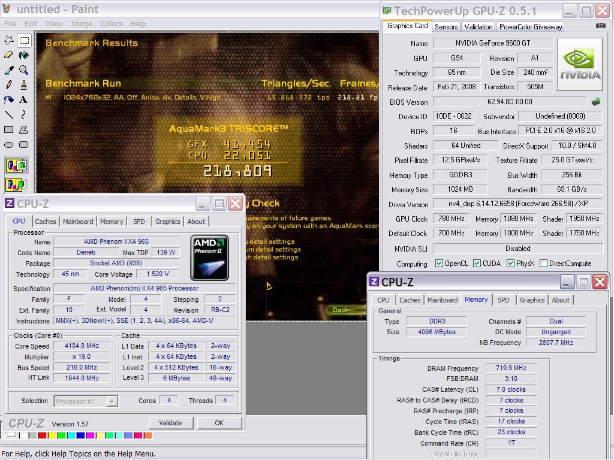Pick the magenta color swatch in Paint palette
The width and height of the screenshot is (614, 460).
point(91,435)
